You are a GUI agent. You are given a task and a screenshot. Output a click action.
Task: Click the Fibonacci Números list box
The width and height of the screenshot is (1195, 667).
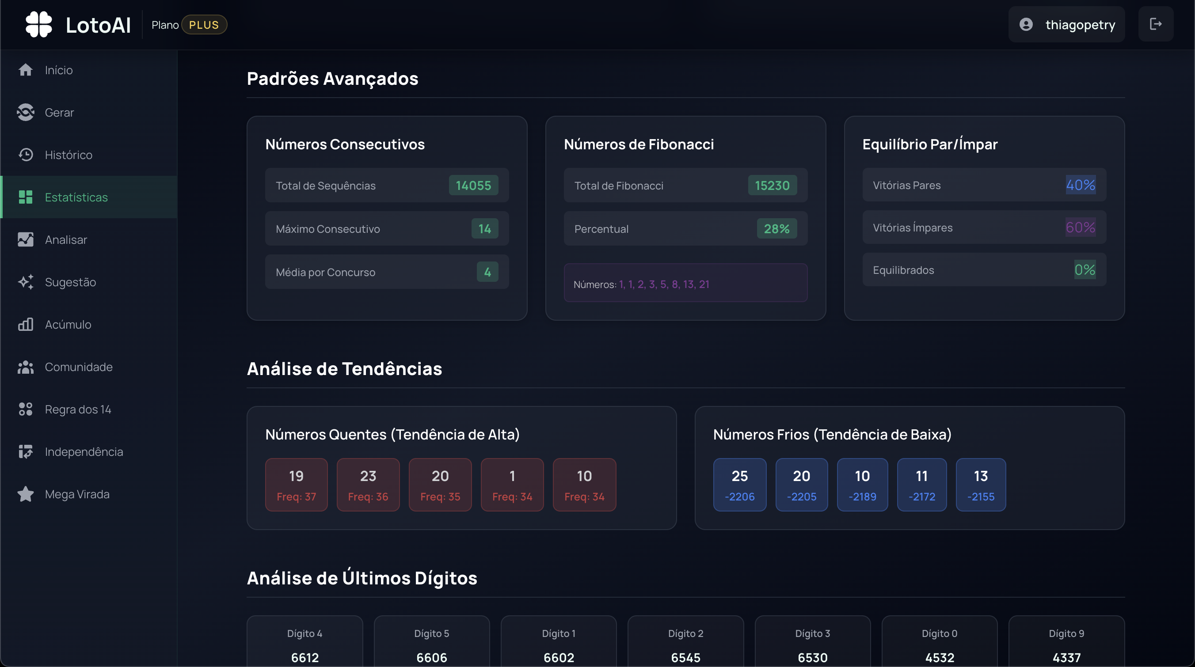pos(685,283)
